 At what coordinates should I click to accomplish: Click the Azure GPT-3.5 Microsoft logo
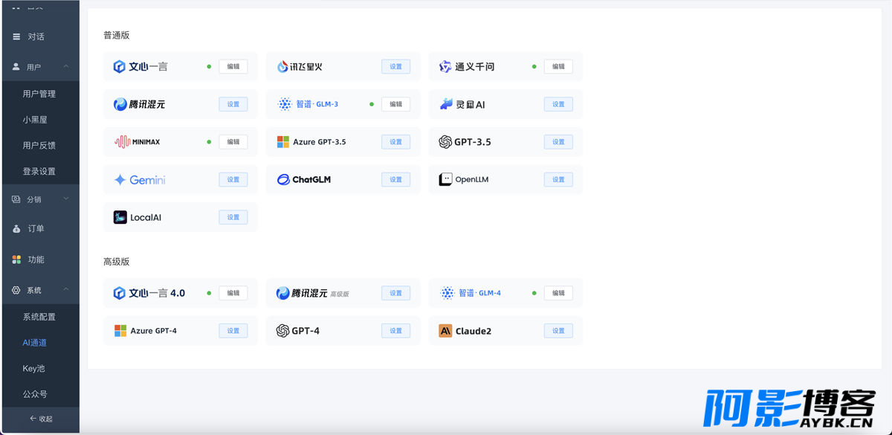click(283, 142)
